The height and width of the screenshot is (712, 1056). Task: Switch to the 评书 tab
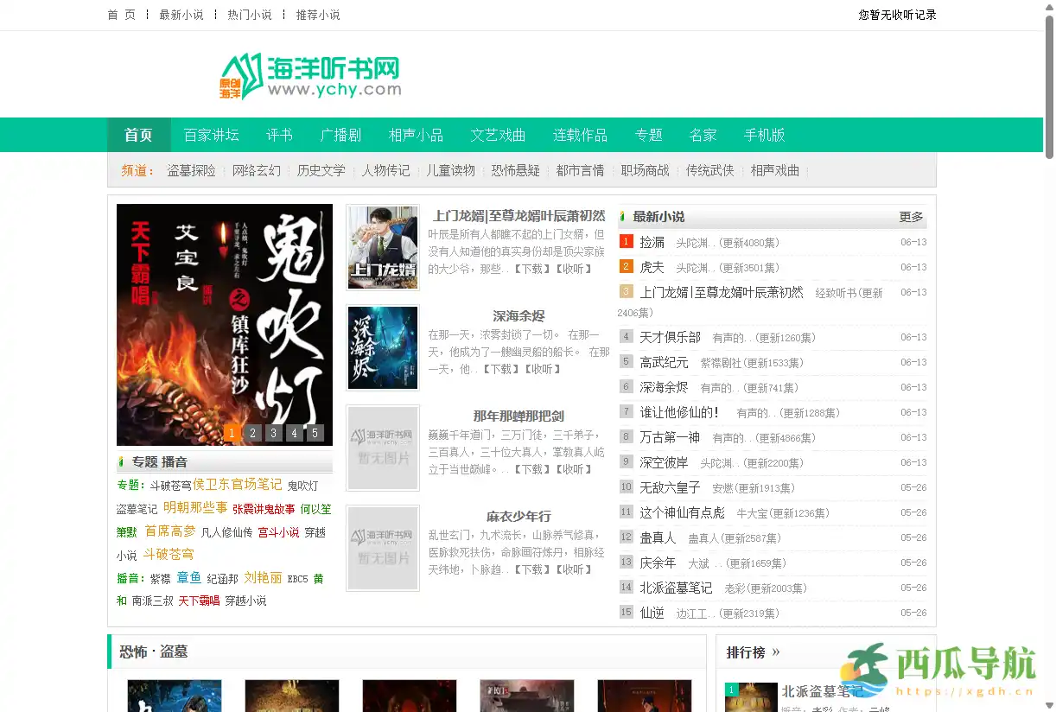279,135
